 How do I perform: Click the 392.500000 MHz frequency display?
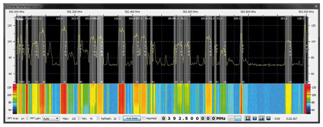[x=193, y=119]
